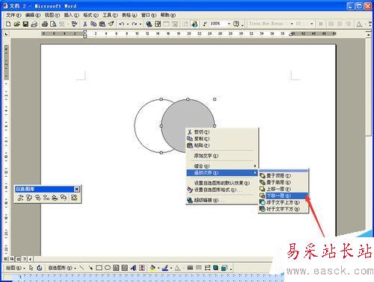Screen dimensions: 374x282
Task: Click the Print icon in the toolbar
Action: [x=45, y=24]
